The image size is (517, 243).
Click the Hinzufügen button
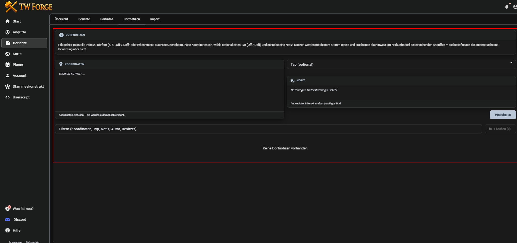point(503,115)
